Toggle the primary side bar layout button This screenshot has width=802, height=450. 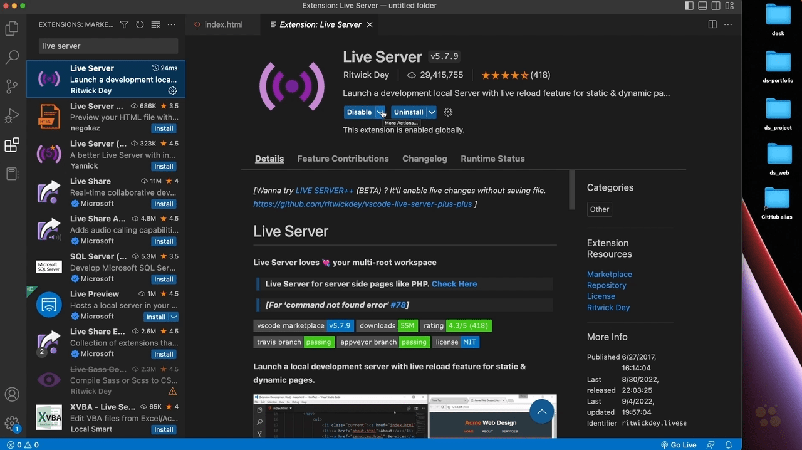(x=689, y=6)
